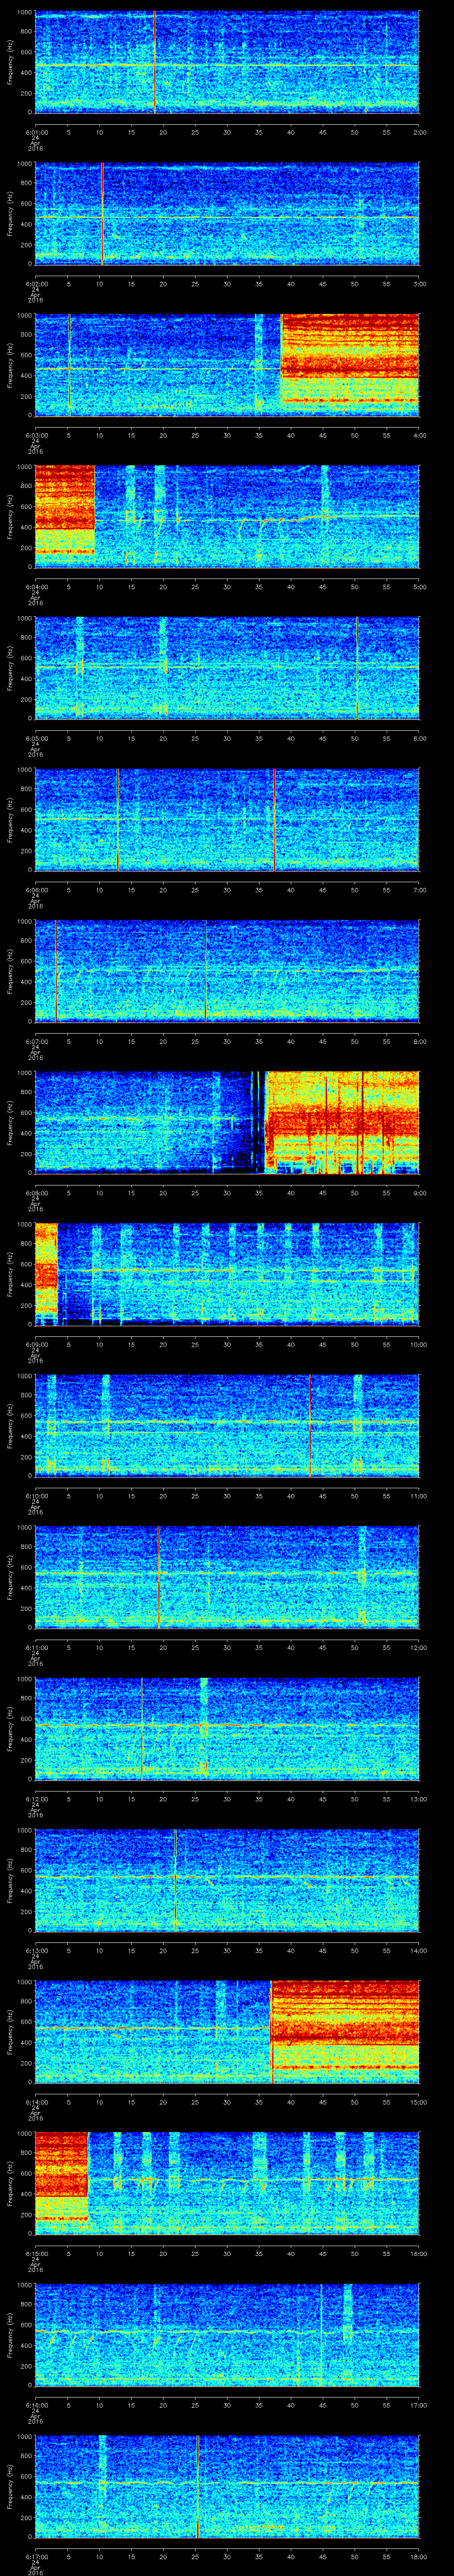Click the 6:17:00 start time label
Screen dimensions: 454x2576
point(36,2557)
